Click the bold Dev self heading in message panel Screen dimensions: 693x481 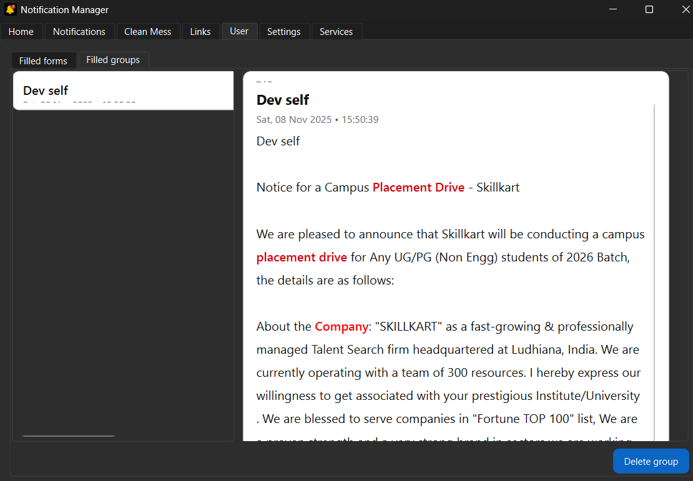[283, 100]
